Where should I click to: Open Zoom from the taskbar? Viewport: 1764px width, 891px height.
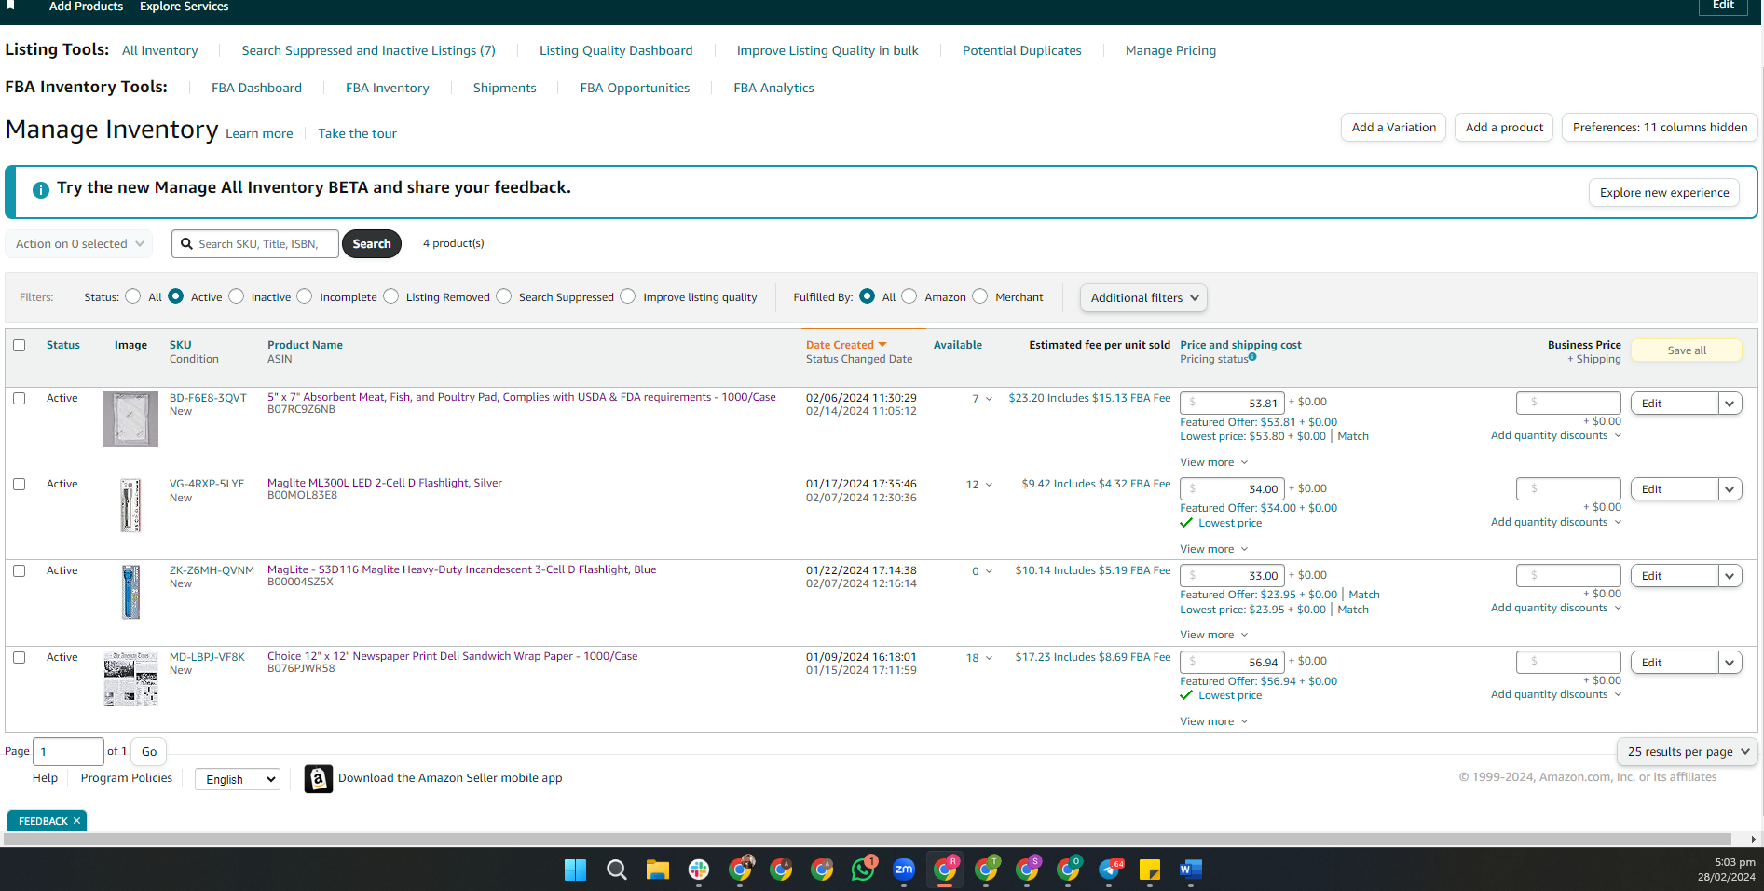pos(904,870)
